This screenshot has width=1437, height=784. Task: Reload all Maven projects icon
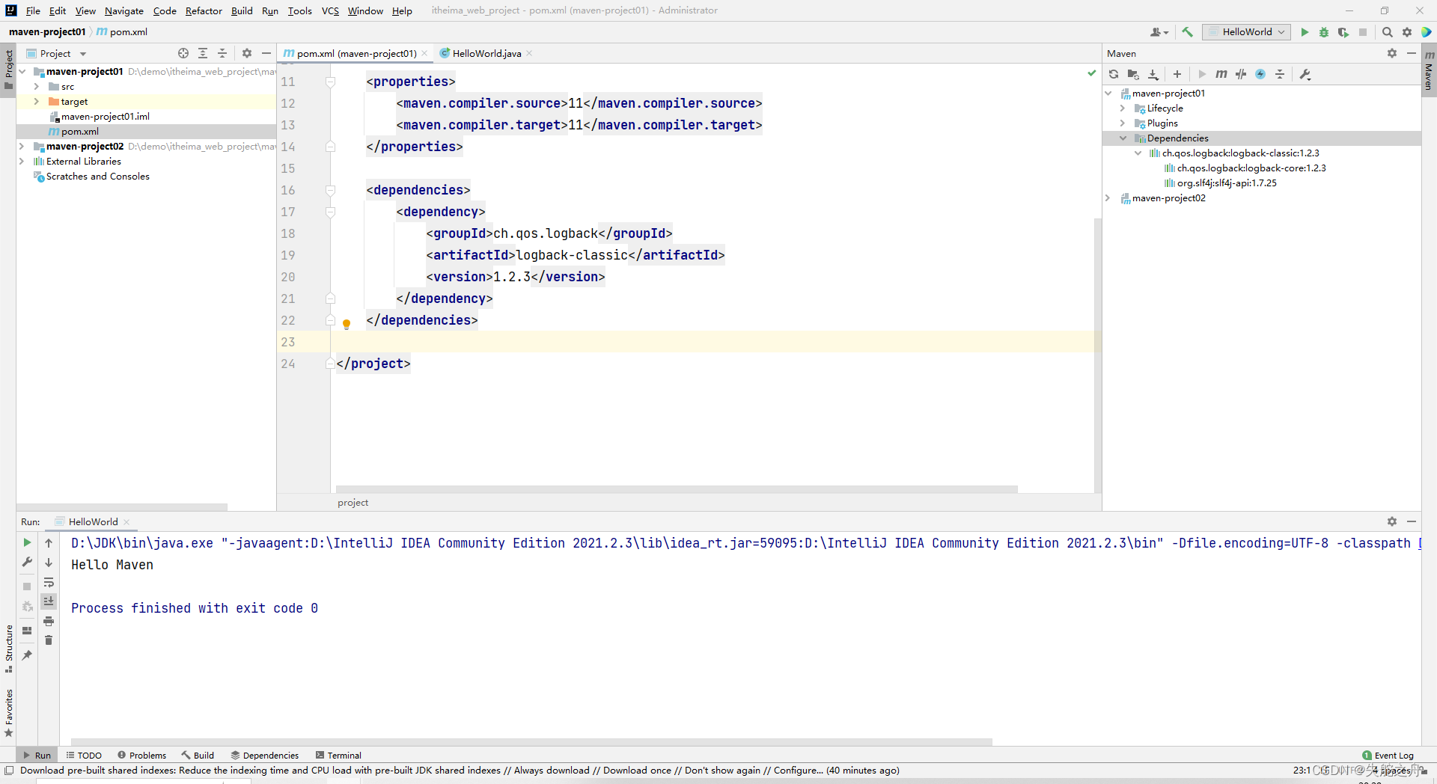1114,74
